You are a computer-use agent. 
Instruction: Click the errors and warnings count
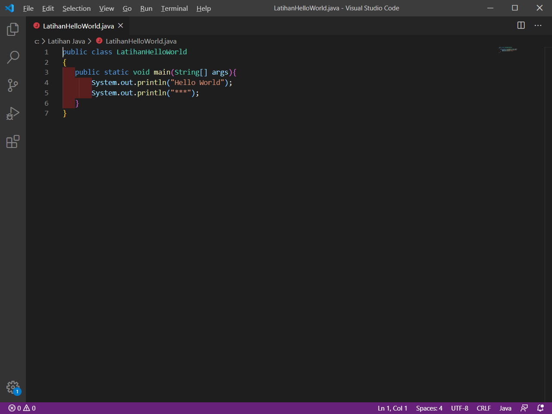pyautogui.click(x=22, y=408)
